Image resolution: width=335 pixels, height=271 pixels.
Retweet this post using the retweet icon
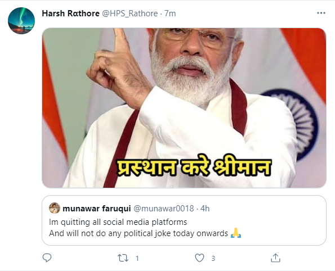click(x=123, y=258)
